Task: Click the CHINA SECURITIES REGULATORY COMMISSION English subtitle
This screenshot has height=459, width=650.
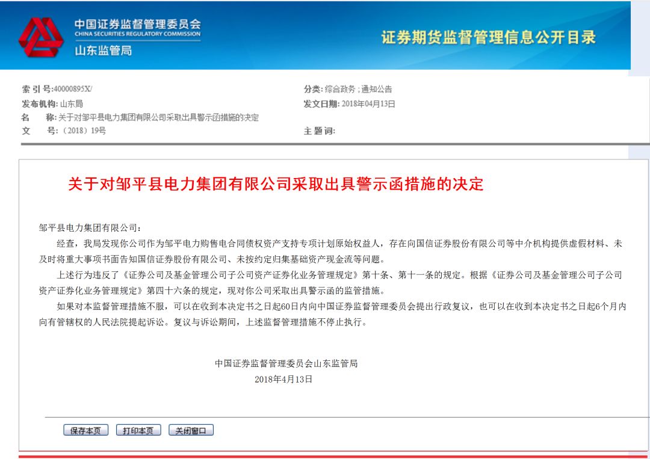Action: click(x=138, y=34)
